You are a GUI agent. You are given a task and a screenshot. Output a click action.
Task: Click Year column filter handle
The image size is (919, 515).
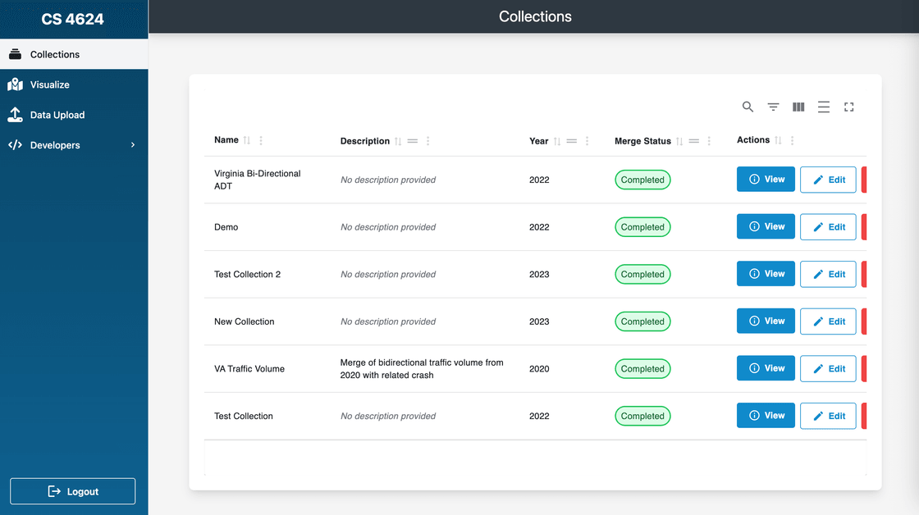(572, 141)
